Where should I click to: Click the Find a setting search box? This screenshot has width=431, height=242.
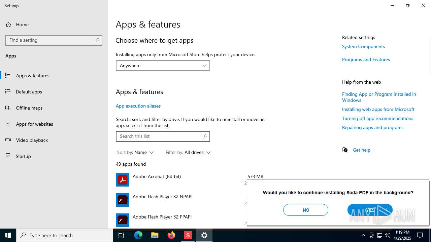(54, 40)
